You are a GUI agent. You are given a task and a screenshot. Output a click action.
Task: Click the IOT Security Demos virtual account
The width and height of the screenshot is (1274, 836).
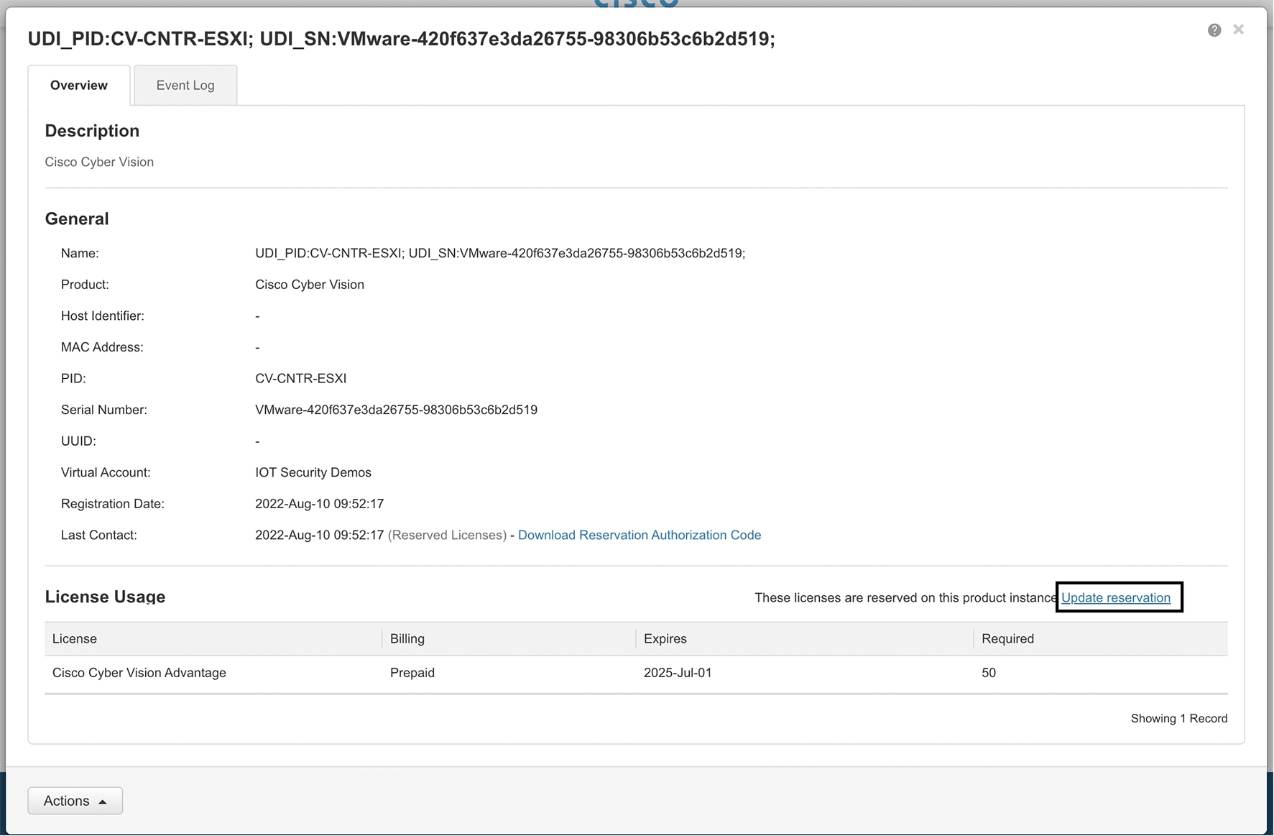(313, 472)
